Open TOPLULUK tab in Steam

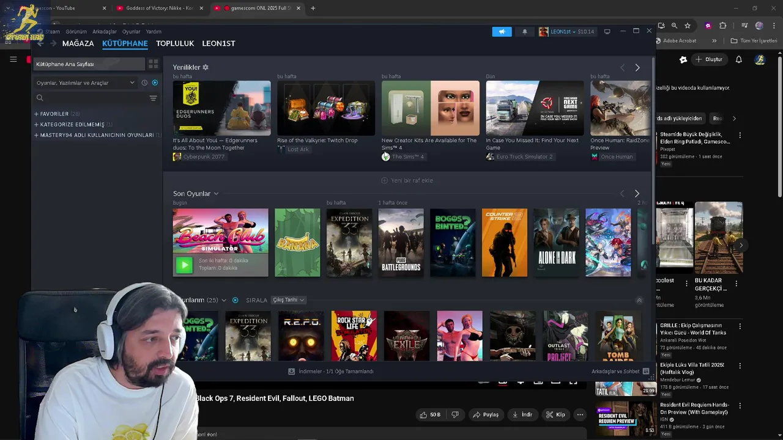(x=175, y=43)
